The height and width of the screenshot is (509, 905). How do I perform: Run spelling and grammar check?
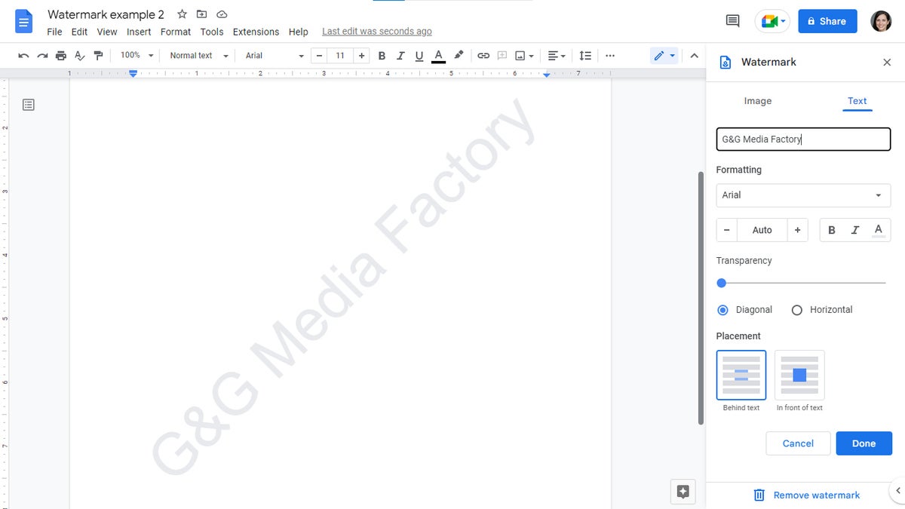click(80, 56)
